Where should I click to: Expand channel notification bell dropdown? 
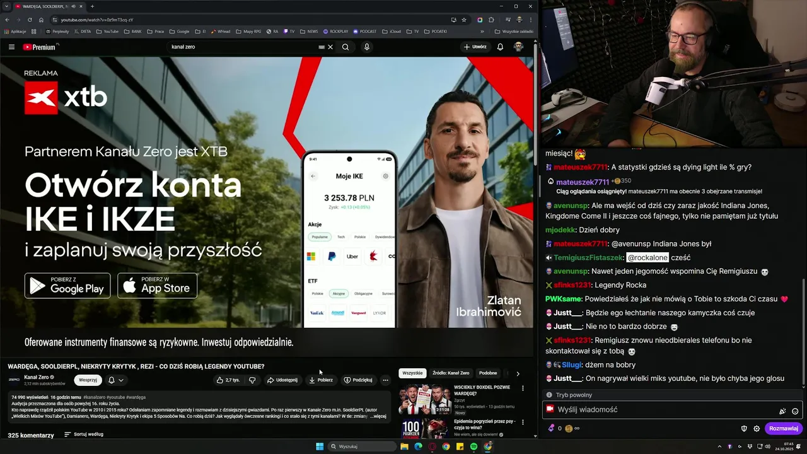pos(115,380)
